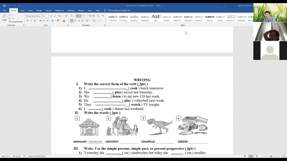Toggle underline formatting
287x161 pixels.
tap(35, 21)
